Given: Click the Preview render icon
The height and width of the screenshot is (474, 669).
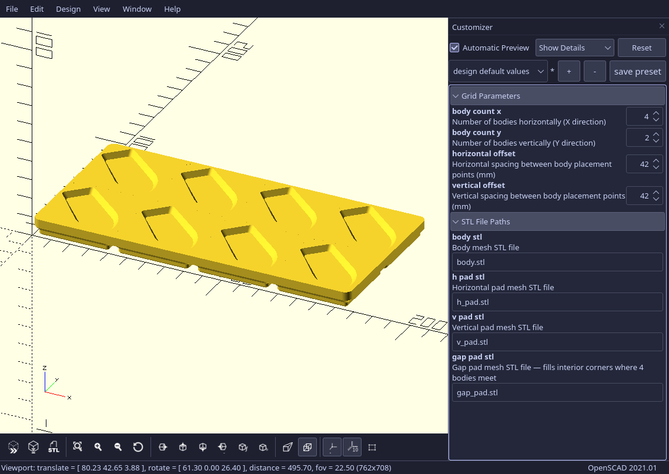Looking at the screenshot, I should click(13, 447).
